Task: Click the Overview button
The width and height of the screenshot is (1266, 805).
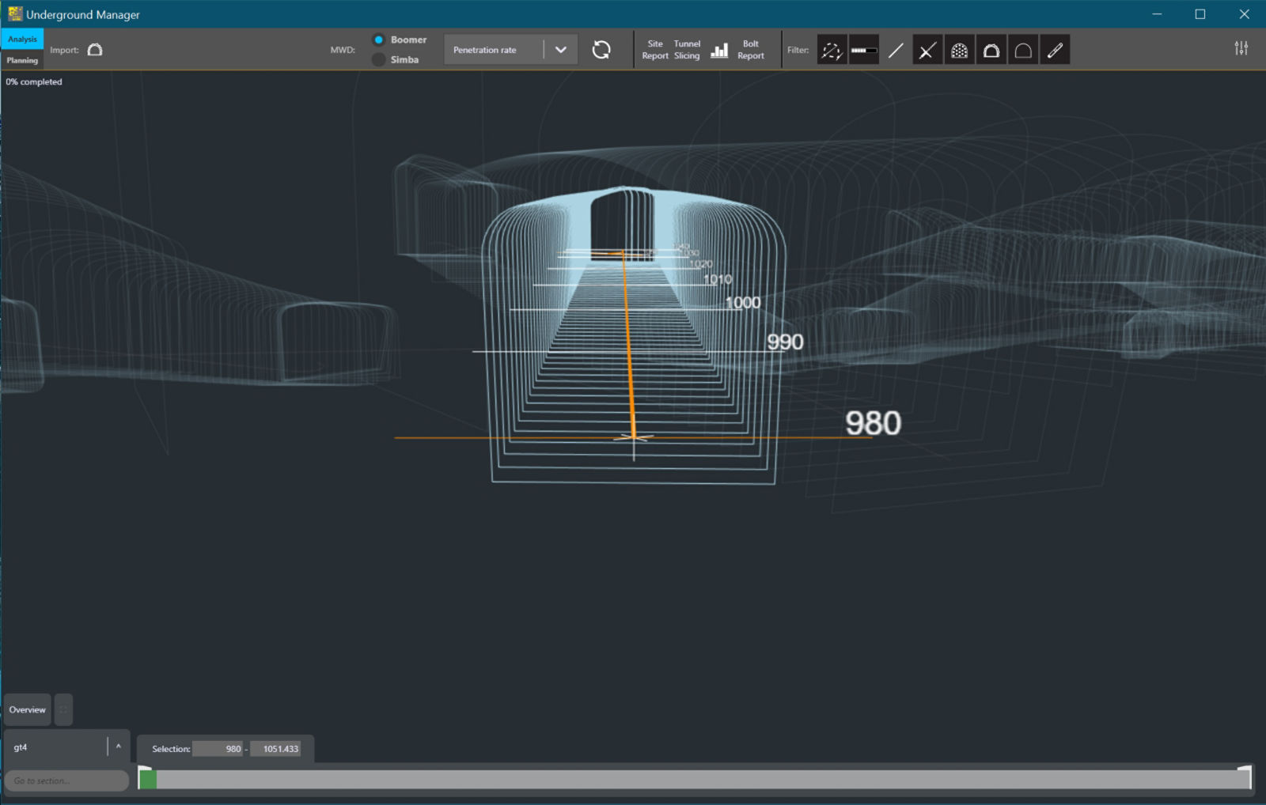Action: coord(28,709)
